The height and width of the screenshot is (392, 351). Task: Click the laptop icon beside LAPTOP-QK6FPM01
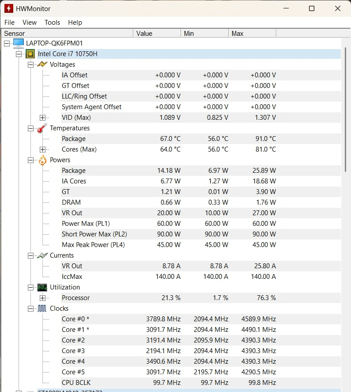[18, 43]
